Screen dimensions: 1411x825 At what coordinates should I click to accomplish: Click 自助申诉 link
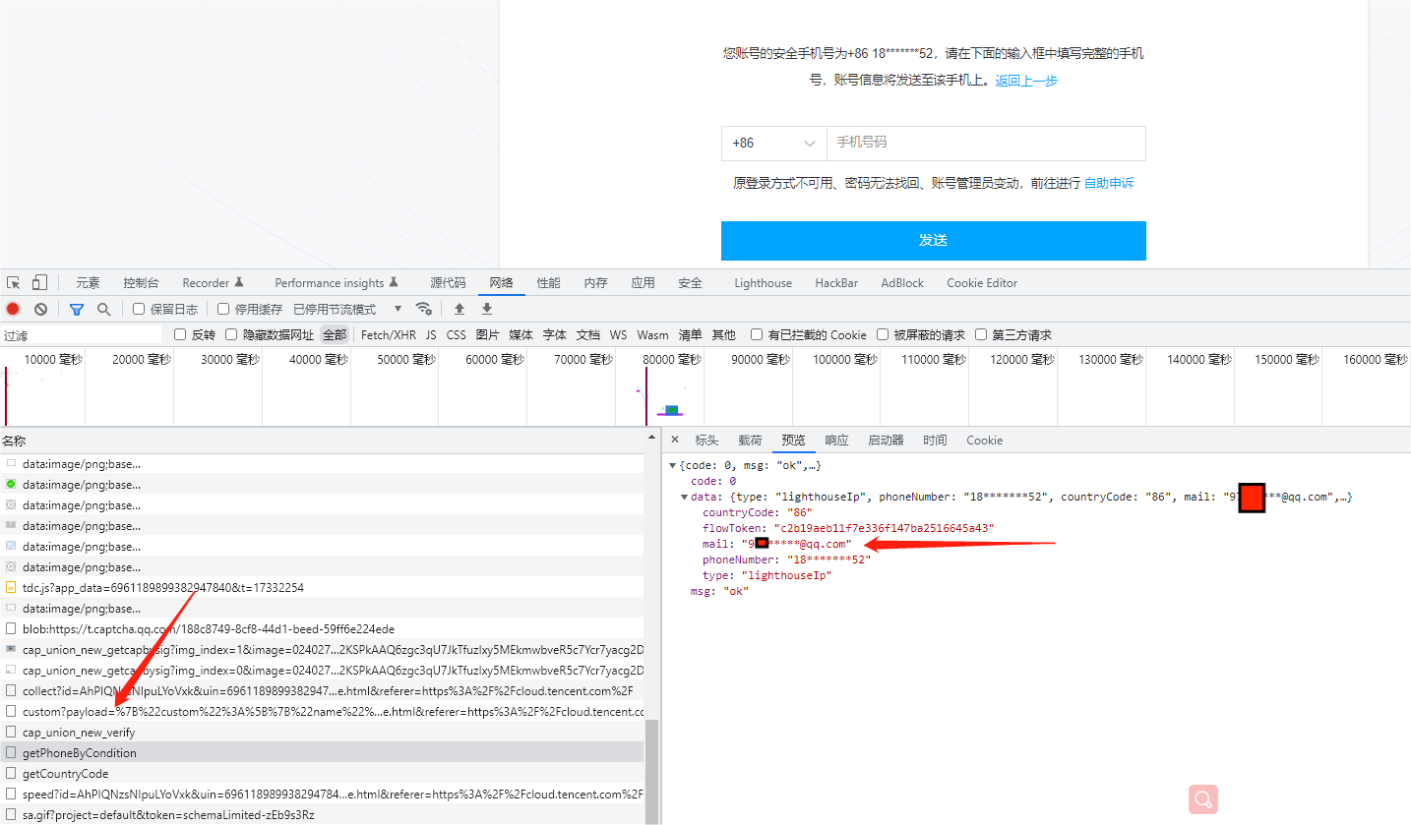coord(1109,183)
